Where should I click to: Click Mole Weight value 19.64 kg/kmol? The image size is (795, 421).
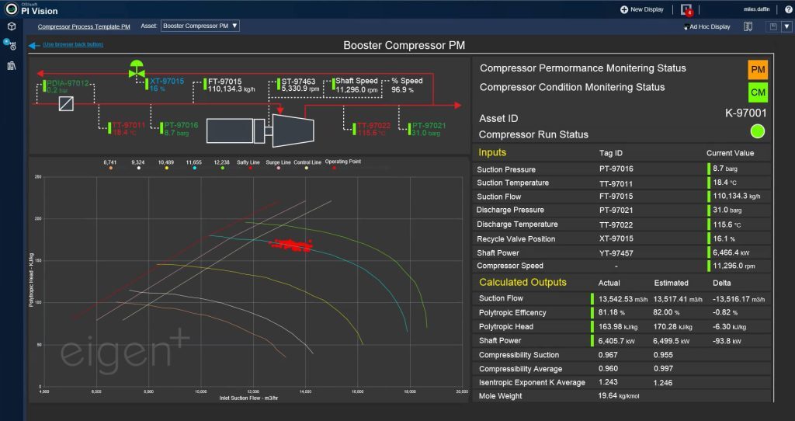pos(619,395)
